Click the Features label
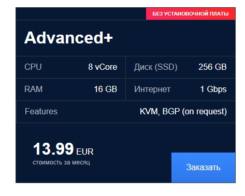Viewport: 245px width, 196px height. [x=41, y=111]
